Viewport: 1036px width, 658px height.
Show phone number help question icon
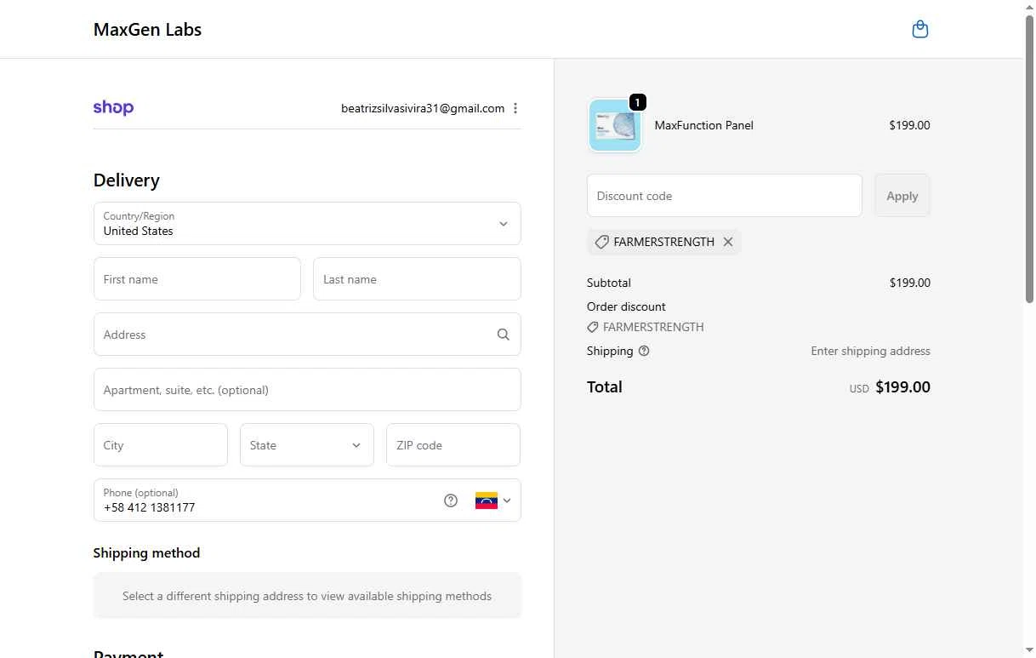coord(451,501)
